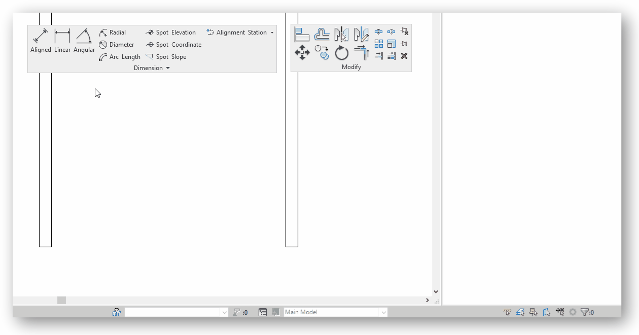Open the Alignment Station dropdown arrow
Viewport: 639px width, 335px height.
(272, 32)
